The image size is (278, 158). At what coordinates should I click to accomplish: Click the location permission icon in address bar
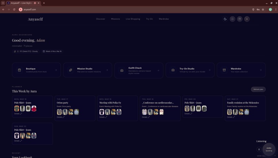click(x=253, y=10)
